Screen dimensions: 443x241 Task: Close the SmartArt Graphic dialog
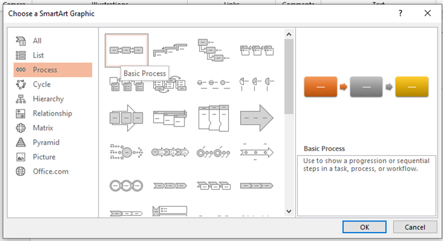427,13
